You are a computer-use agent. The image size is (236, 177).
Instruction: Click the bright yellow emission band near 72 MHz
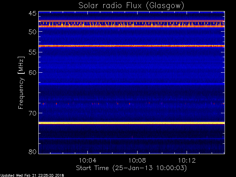pos(132,123)
